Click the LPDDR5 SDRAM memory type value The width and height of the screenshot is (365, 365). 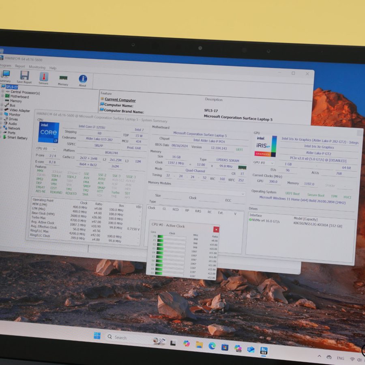pyautogui.click(x=228, y=160)
